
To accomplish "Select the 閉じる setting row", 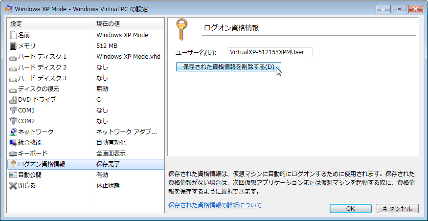I will click(x=86, y=186).
